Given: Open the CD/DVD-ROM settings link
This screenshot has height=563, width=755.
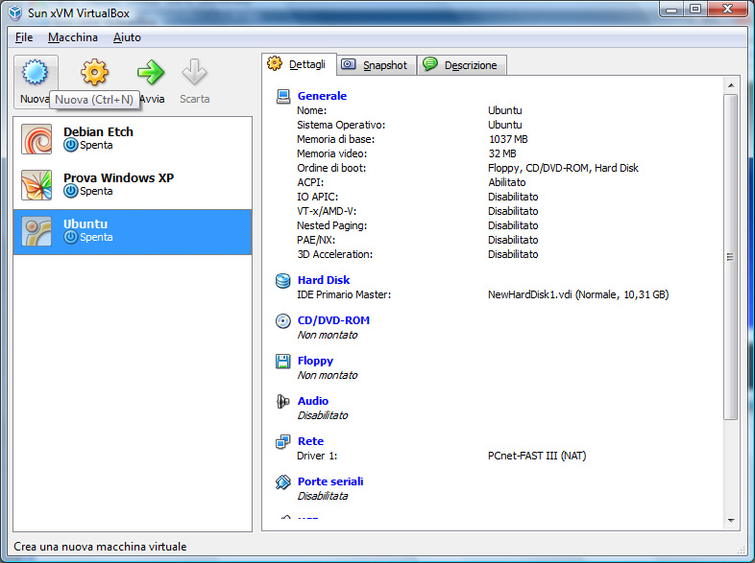Looking at the screenshot, I should [333, 320].
